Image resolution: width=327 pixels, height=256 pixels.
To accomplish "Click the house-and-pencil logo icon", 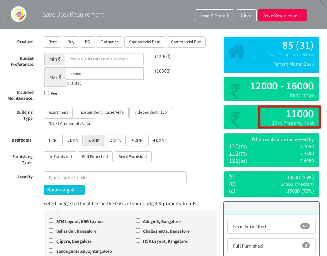I will 19,15.
